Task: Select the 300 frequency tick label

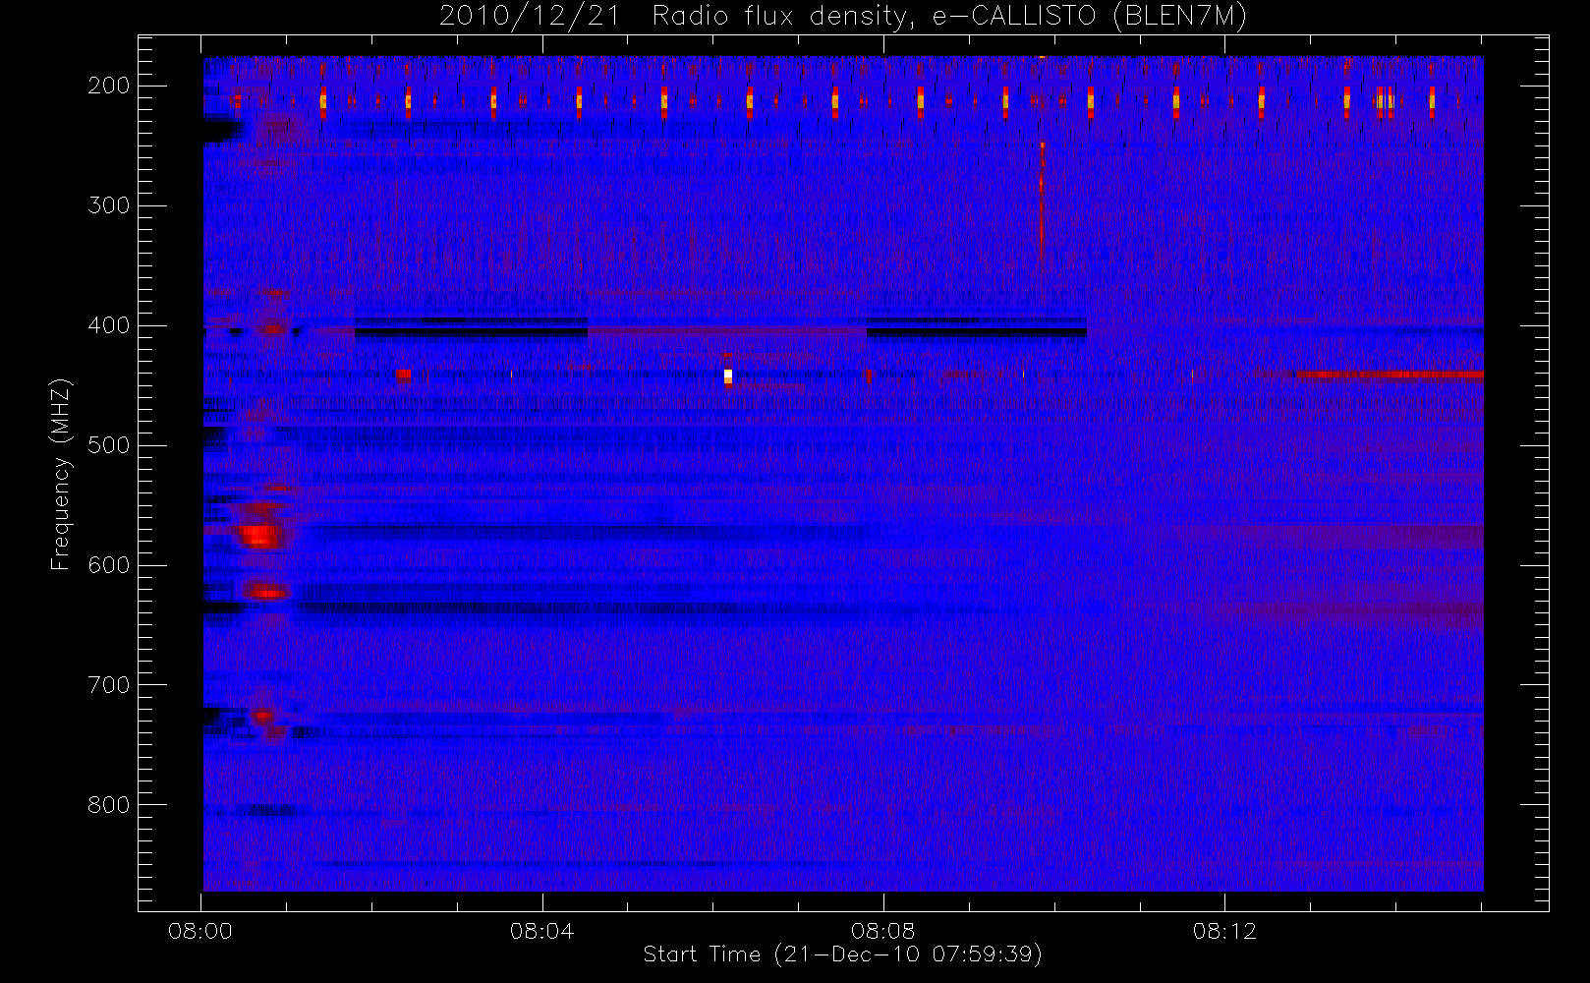Action: [108, 205]
